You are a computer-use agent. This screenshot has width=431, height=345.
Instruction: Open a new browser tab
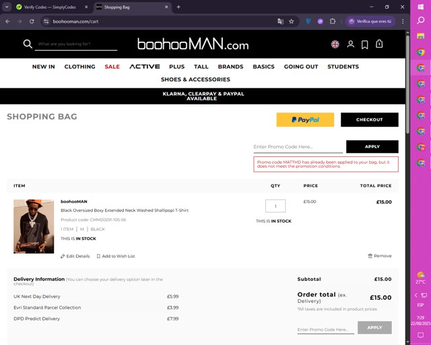pos(178,7)
